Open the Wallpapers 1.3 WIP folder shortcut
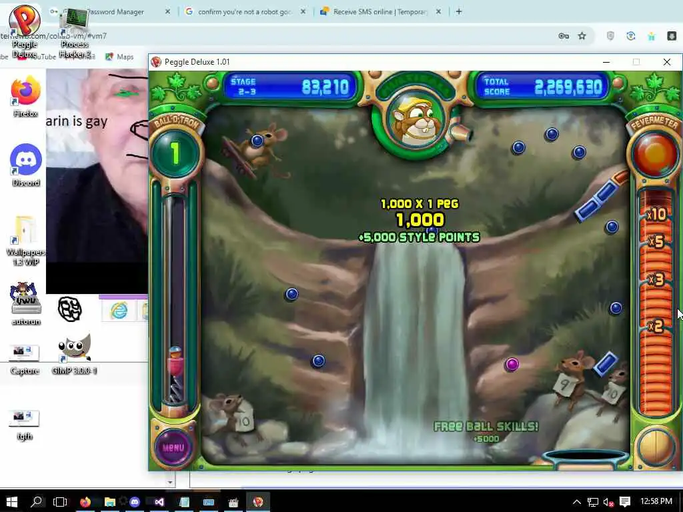This screenshot has height=512, width=683. (25, 240)
